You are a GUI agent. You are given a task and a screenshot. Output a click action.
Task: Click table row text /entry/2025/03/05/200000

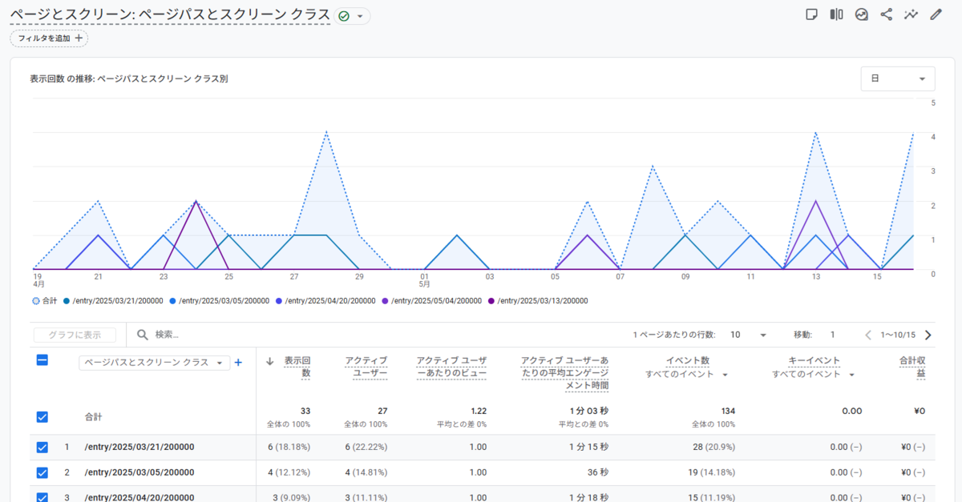(x=139, y=472)
